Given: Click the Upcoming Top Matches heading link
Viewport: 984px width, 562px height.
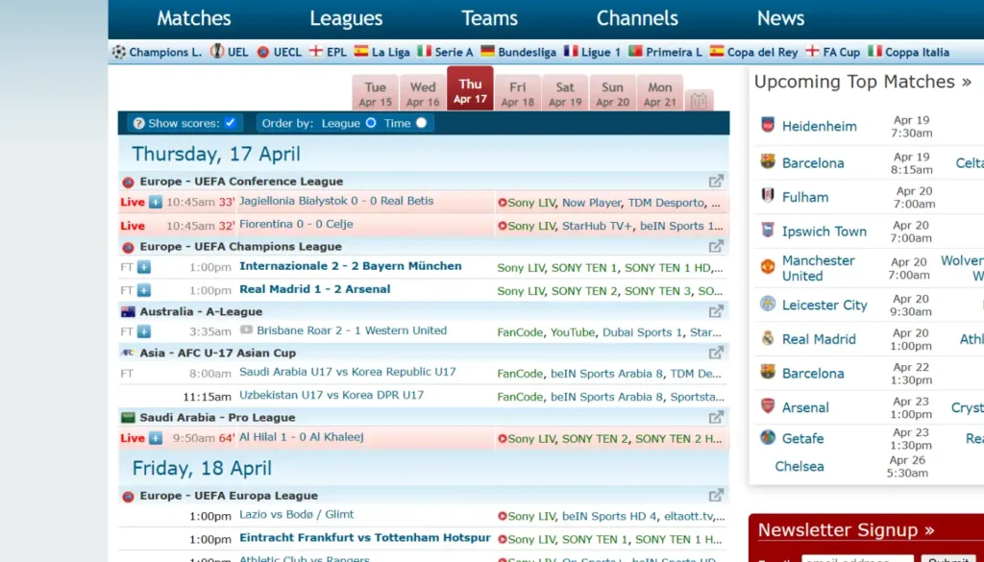Looking at the screenshot, I should pos(862,82).
